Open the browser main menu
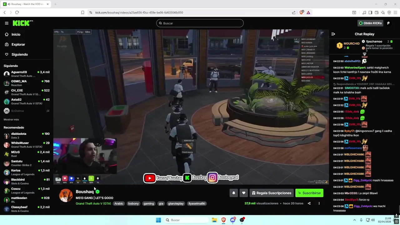Image resolution: width=400 pixels, height=225 pixels. pyautogui.click(x=395, y=12)
